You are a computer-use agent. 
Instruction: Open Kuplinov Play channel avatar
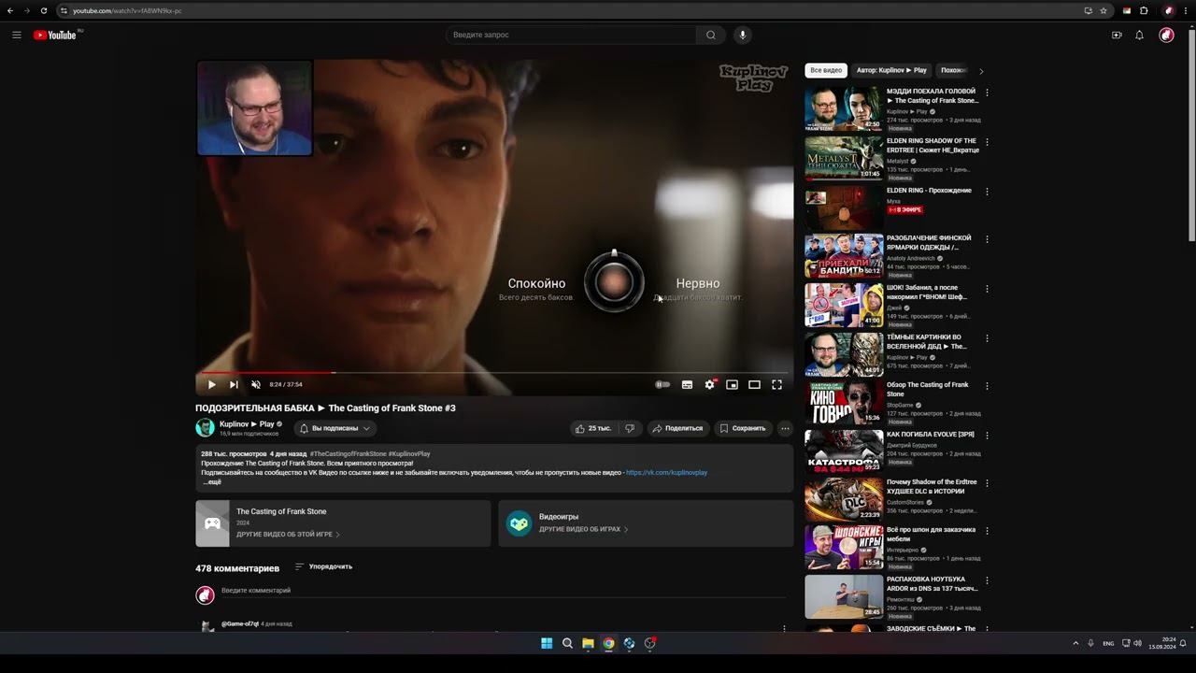click(205, 428)
